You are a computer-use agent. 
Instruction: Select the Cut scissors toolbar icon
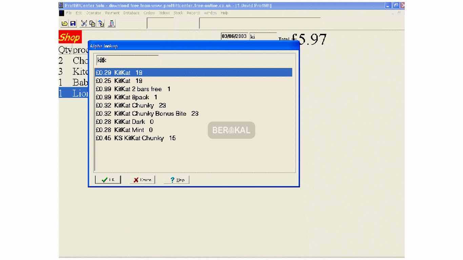pyautogui.click(x=83, y=23)
